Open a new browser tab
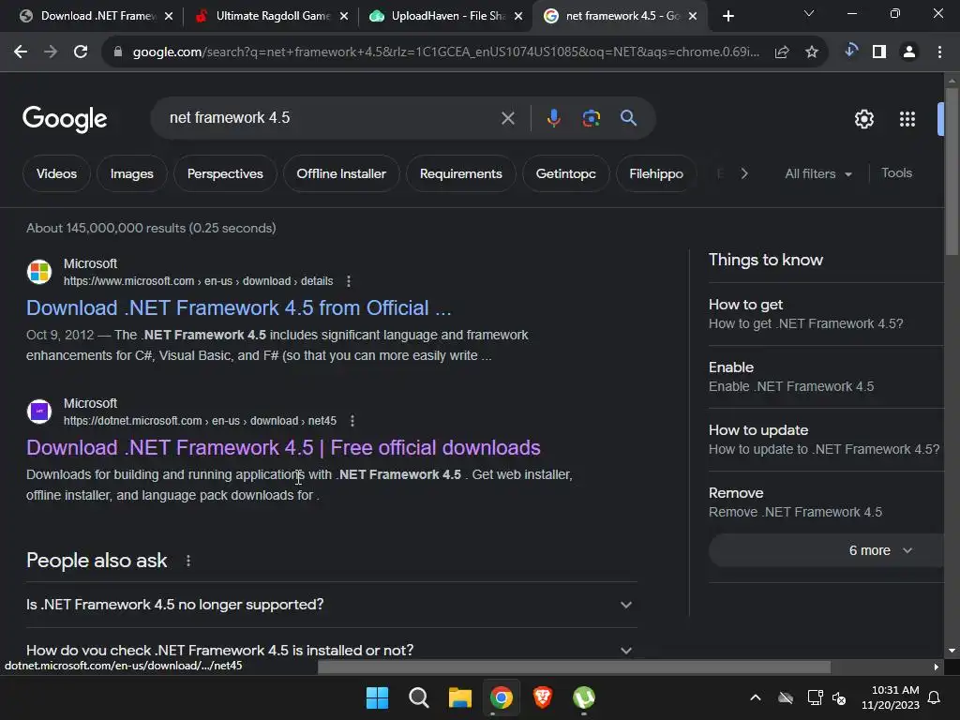This screenshot has height=720, width=960. point(727,16)
